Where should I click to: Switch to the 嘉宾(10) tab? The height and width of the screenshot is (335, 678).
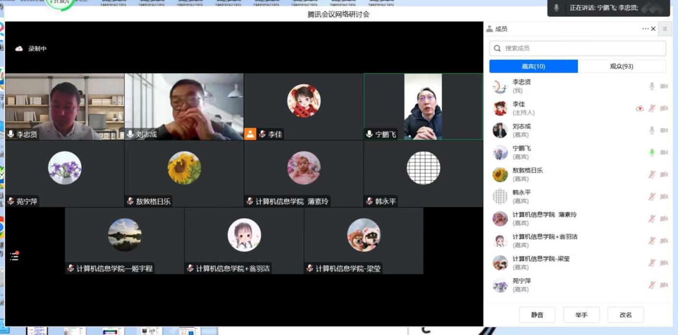pos(533,66)
